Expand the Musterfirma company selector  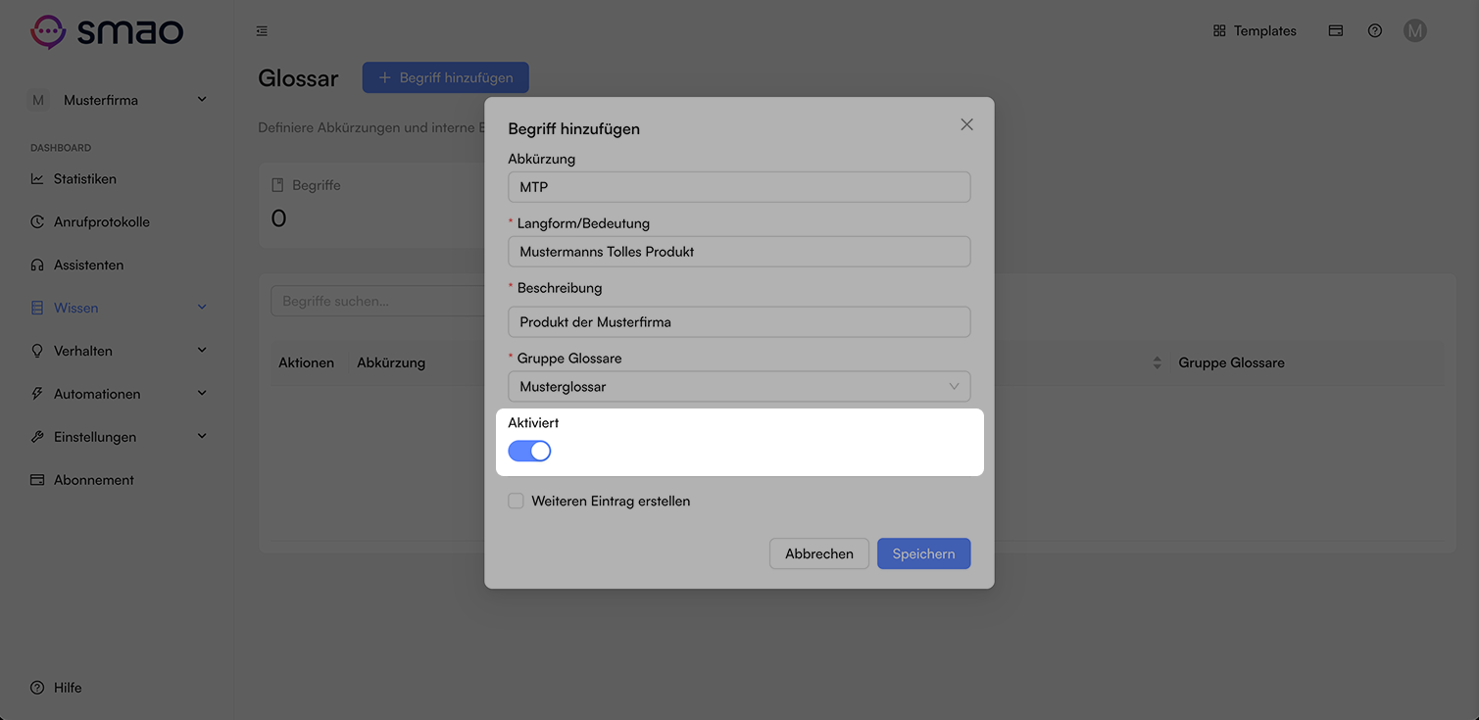pyautogui.click(x=202, y=99)
